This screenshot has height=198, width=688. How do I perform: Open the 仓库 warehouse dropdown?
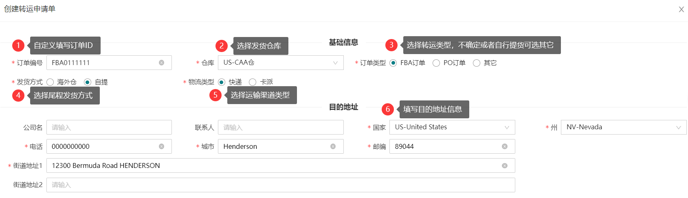(x=281, y=63)
